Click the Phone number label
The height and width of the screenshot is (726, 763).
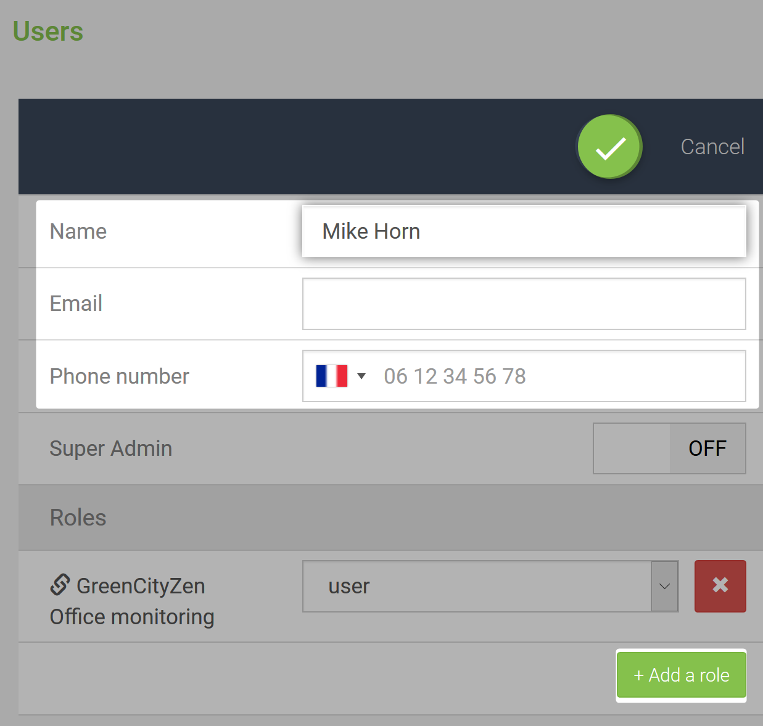point(120,376)
